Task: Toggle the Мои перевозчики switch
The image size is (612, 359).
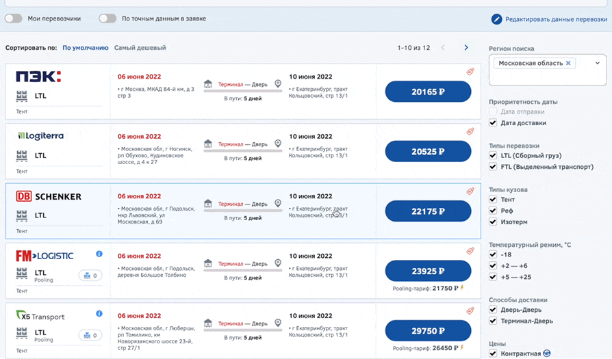Action: (14, 18)
